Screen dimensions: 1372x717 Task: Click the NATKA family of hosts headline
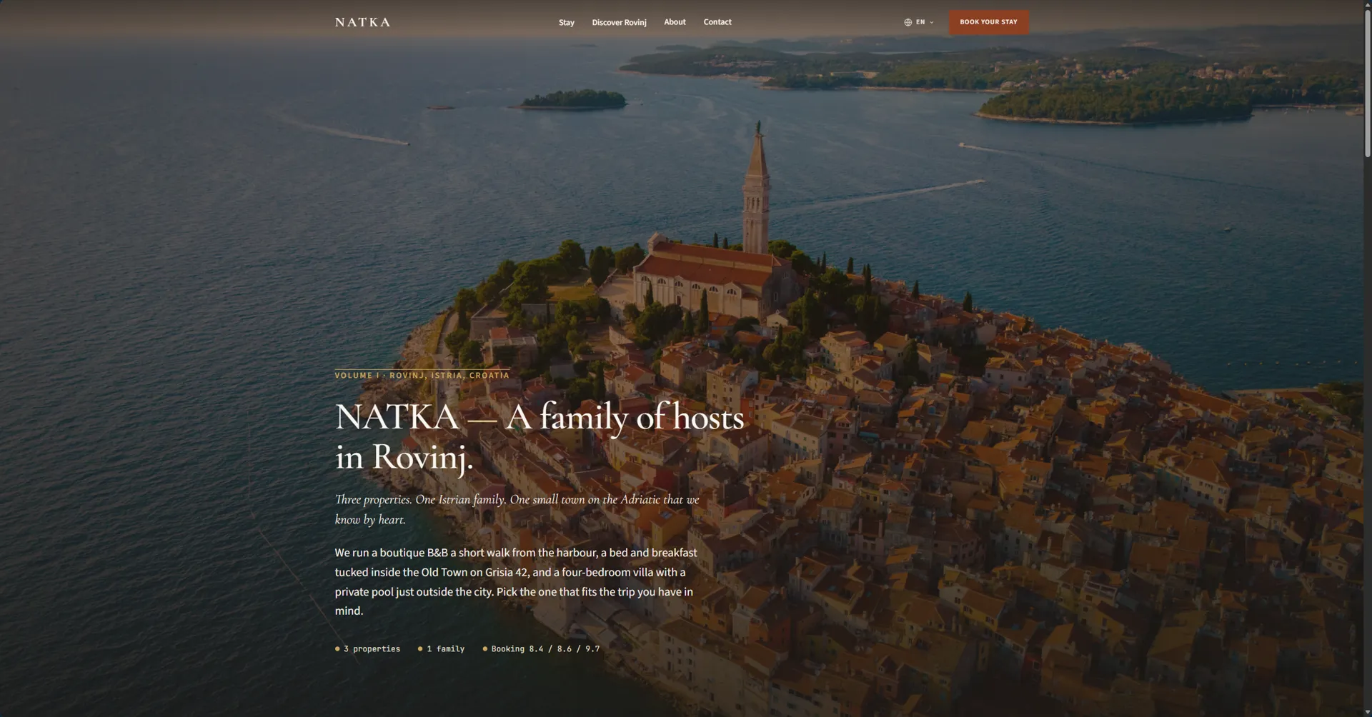[x=540, y=436]
